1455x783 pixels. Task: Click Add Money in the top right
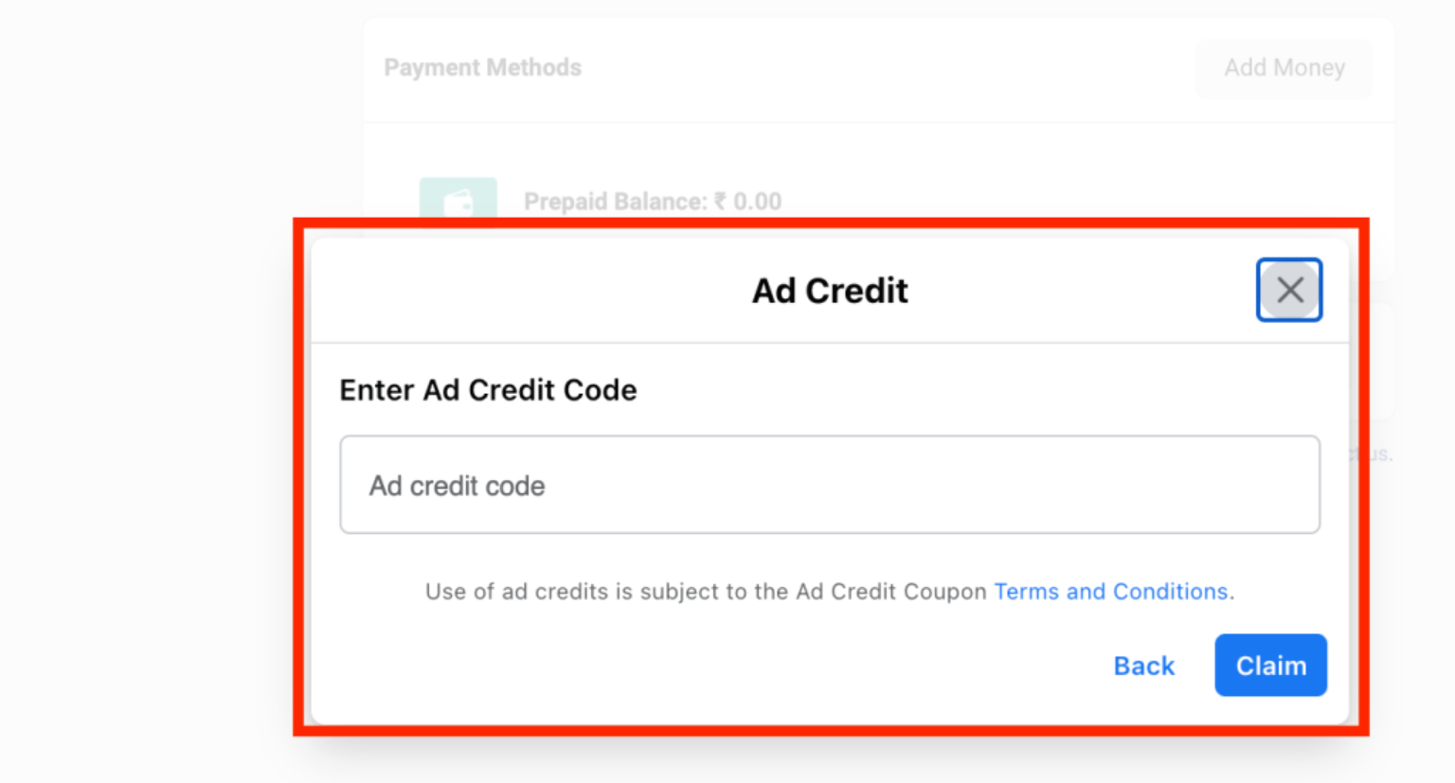(x=1284, y=67)
